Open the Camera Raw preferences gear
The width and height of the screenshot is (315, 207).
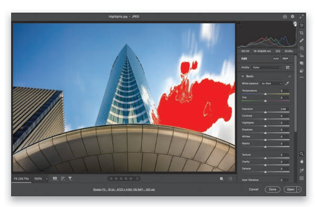tap(293, 17)
